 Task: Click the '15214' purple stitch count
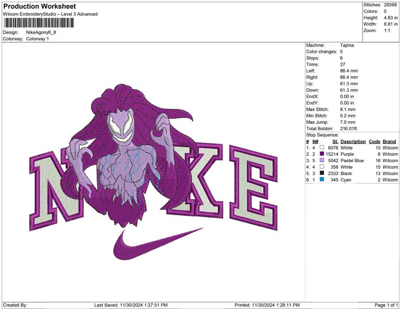[x=332, y=154]
